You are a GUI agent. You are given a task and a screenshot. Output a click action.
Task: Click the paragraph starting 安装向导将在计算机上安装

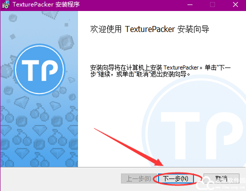[x=160, y=71]
